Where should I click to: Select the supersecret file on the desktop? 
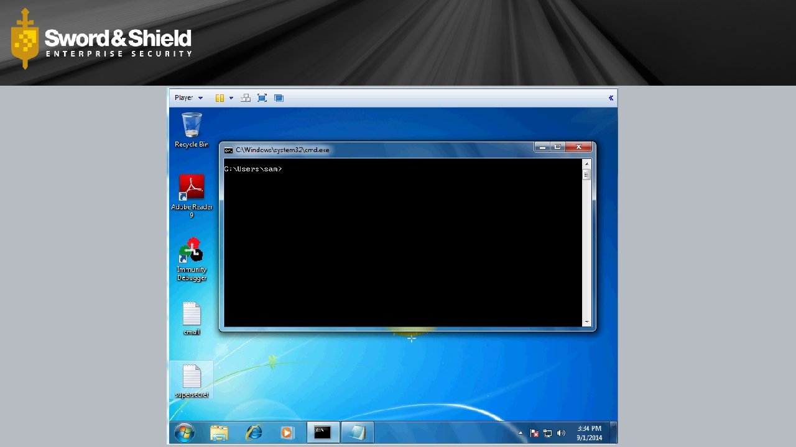click(x=192, y=381)
